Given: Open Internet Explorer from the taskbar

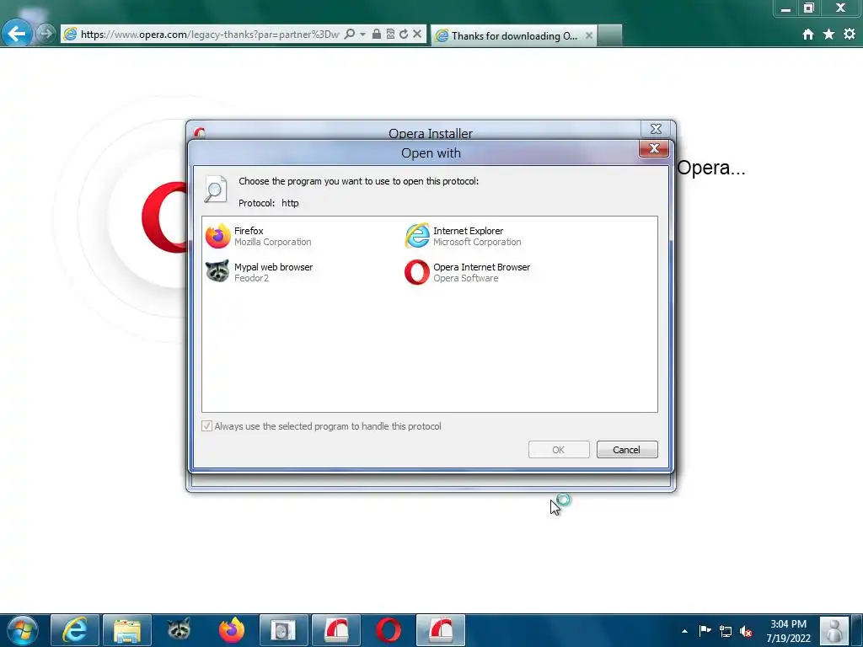Looking at the screenshot, I should coord(75,630).
